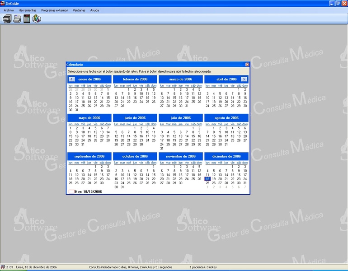Click the marzo de 2006 month header
348x271 pixels.
click(x=181, y=79)
